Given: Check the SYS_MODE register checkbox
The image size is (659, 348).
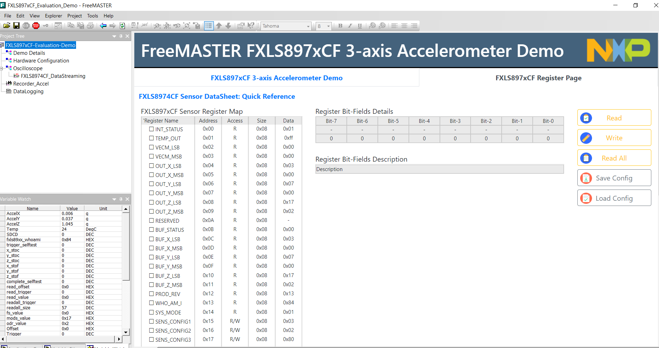Looking at the screenshot, I should (151, 312).
